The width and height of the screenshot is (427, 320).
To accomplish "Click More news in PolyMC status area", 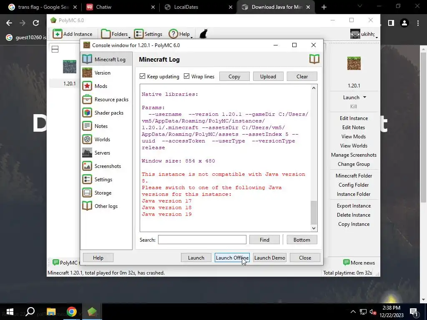I will click(359, 262).
